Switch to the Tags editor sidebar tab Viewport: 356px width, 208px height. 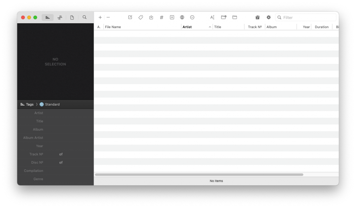pyautogui.click(x=47, y=17)
